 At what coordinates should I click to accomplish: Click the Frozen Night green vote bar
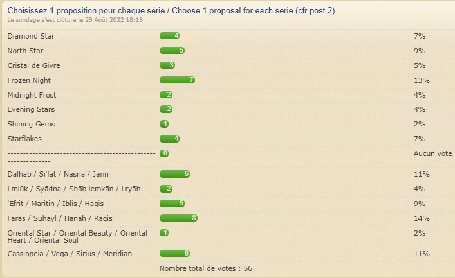coord(177,80)
